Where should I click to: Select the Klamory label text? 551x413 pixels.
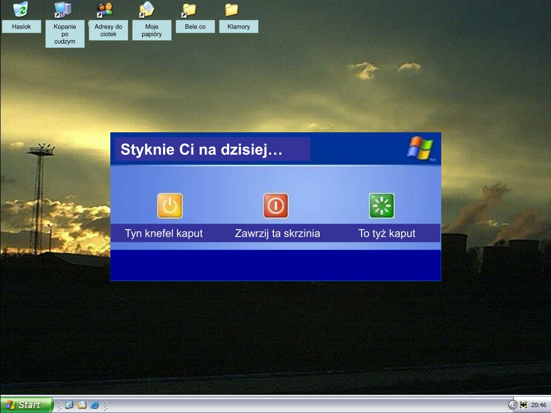click(x=238, y=27)
